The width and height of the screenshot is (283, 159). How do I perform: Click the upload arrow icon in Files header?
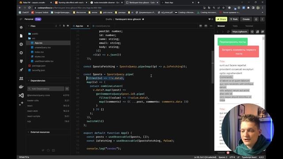(60, 26)
